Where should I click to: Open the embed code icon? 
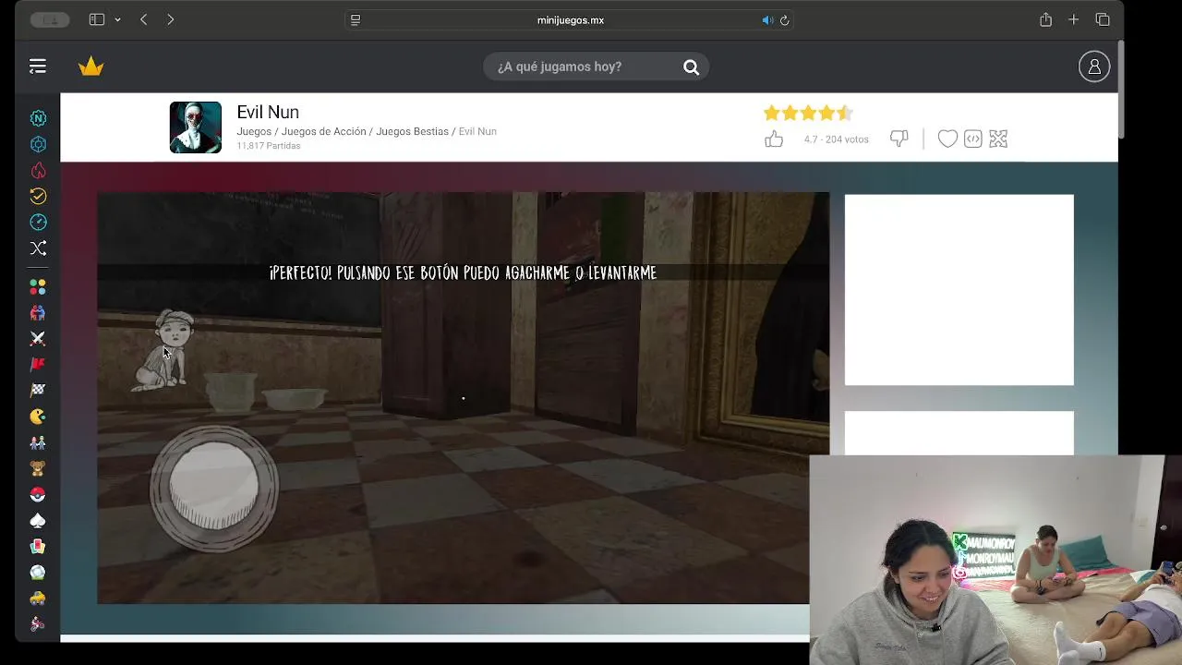pos(972,139)
